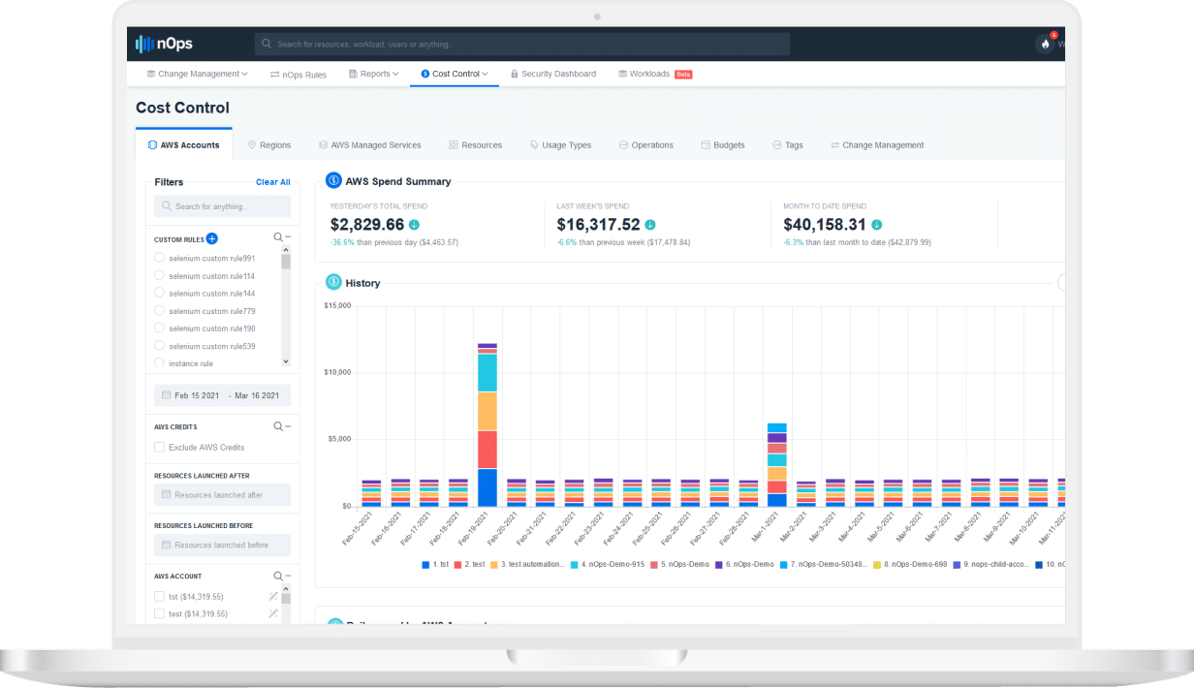Switch to the Usage Types tab

pos(560,145)
